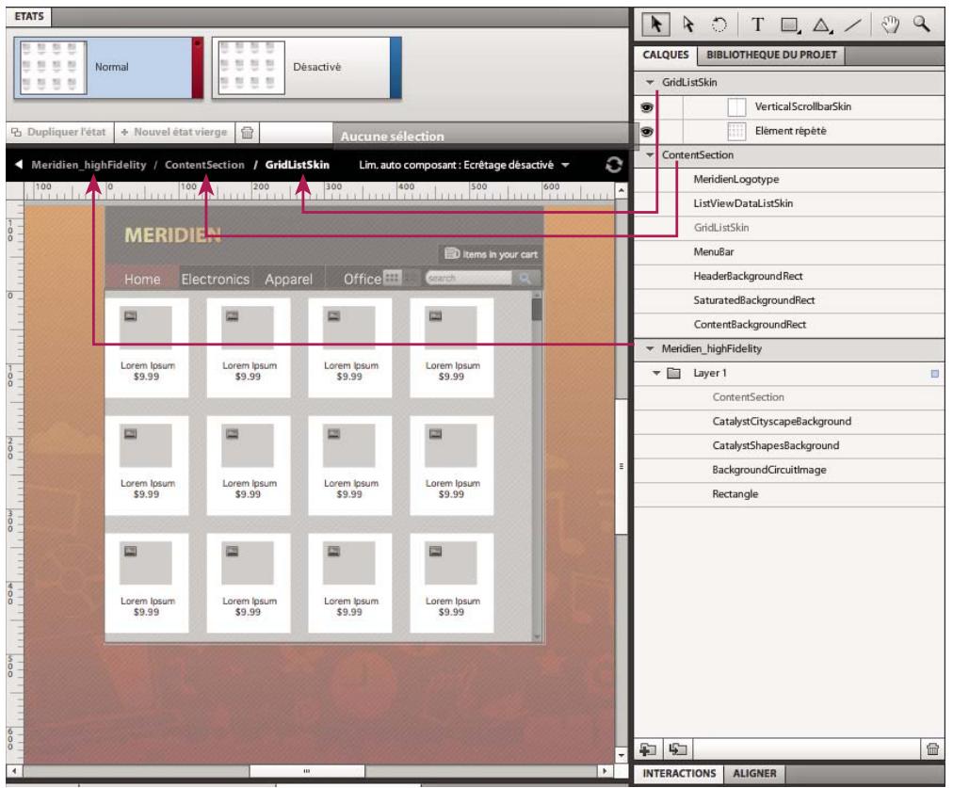Click GridListSkin breadcrumb
This screenshot has width=953, height=788.
tap(298, 165)
